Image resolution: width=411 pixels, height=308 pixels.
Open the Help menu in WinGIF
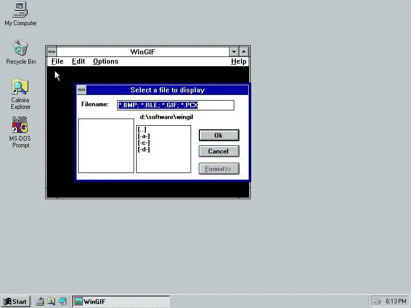pos(238,61)
